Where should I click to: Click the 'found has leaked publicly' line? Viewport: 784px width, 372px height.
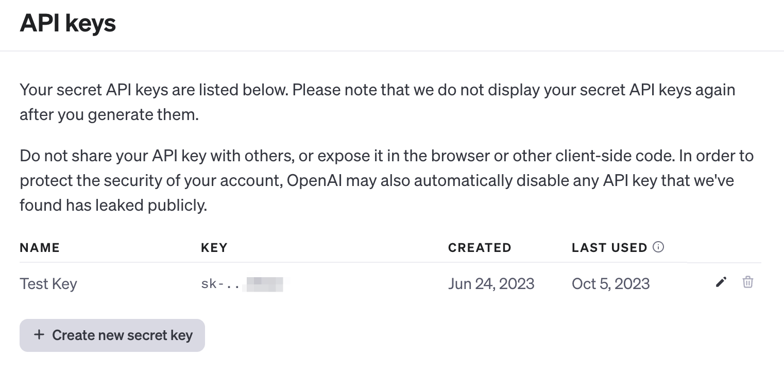tap(113, 206)
